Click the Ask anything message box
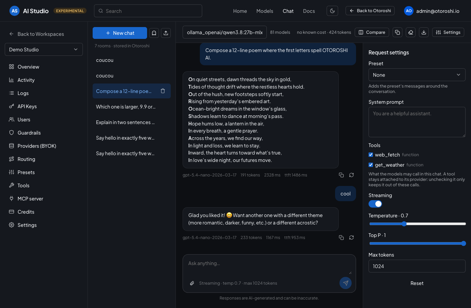 coord(269,267)
